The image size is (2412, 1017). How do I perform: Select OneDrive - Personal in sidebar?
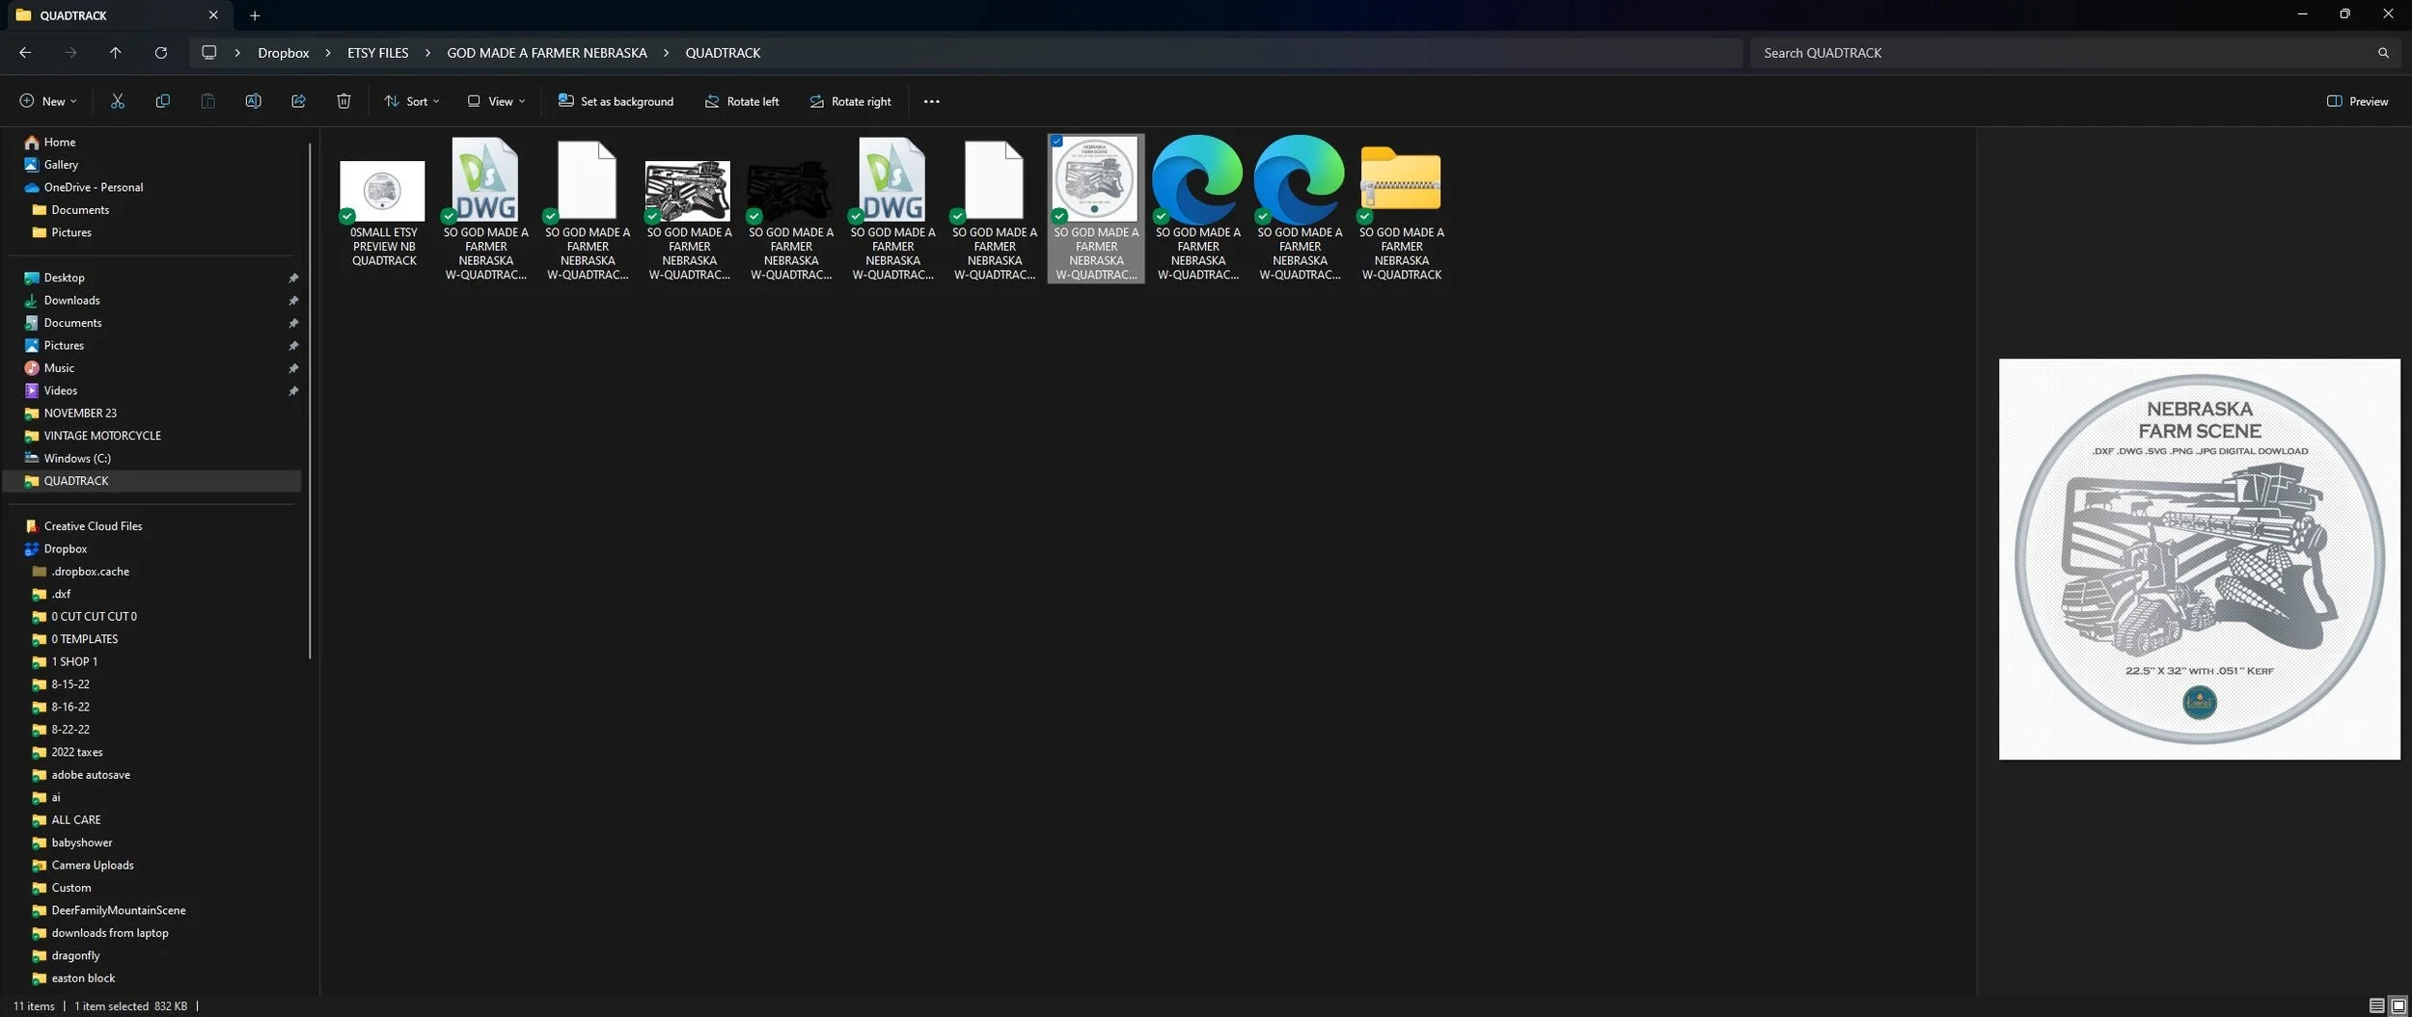point(93,187)
